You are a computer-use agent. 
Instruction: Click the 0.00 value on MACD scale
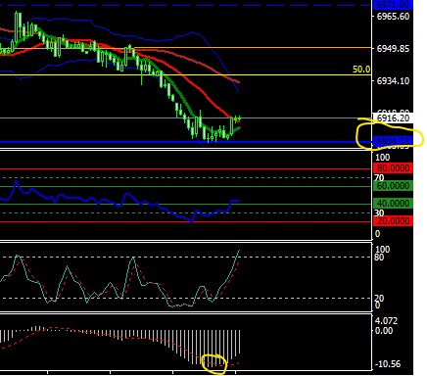[384, 331]
